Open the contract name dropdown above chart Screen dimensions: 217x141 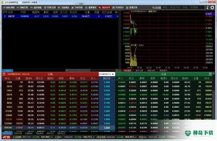(x=139, y=11)
